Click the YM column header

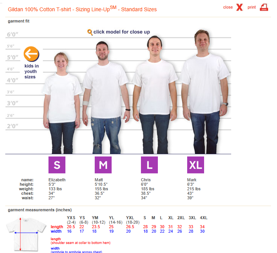pos(95,218)
